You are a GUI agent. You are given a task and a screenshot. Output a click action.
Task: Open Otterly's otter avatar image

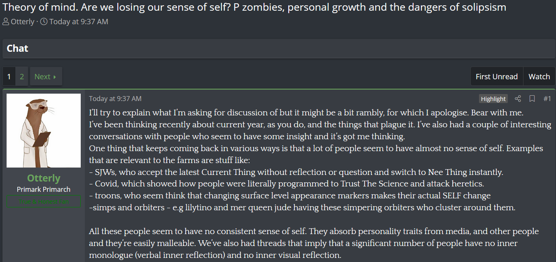pos(44,131)
